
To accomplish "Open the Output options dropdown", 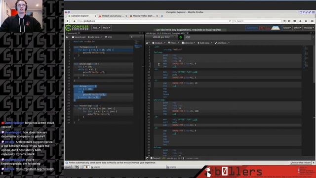I will coord(158,43).
